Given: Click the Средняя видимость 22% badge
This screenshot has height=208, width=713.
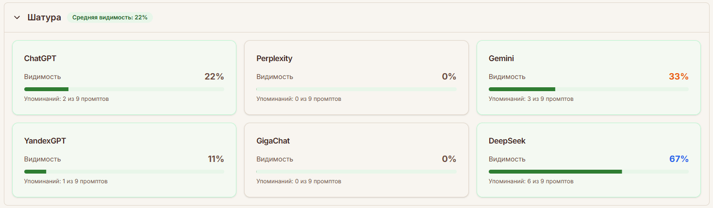Looking at the screenshot, I should [x=110, y=17].
